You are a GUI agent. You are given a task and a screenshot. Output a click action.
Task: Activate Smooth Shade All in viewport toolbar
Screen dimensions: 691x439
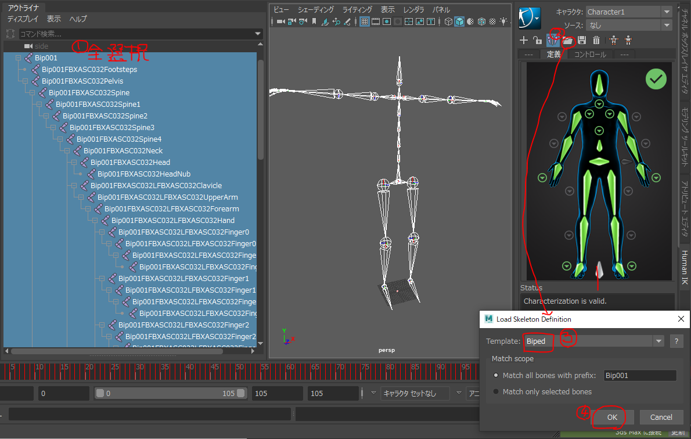[458, 21]
